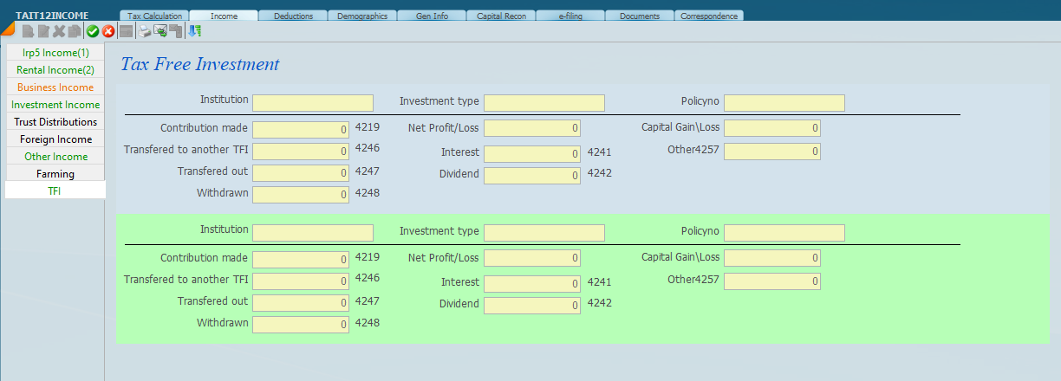Image resolution: width=1061 pixels, height=381 pixels.
Task: Select Foreign Income in the sidebar
Action: 55,139
